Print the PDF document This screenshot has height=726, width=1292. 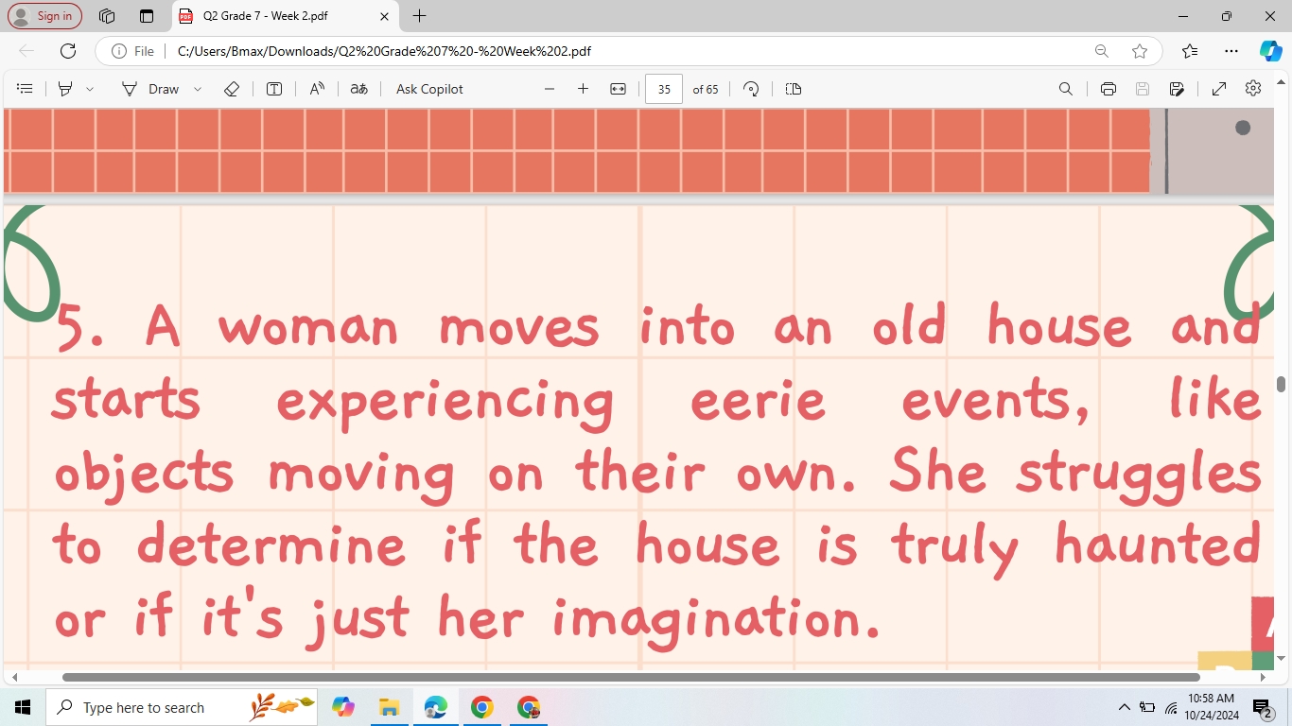(x=1109, y=89)
